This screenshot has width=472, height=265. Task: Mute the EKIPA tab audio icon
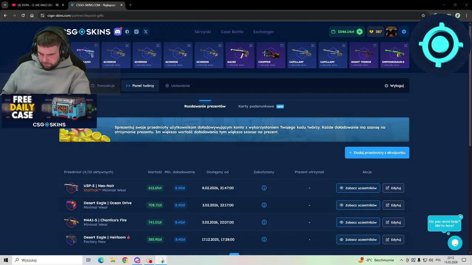coord(57,5)
